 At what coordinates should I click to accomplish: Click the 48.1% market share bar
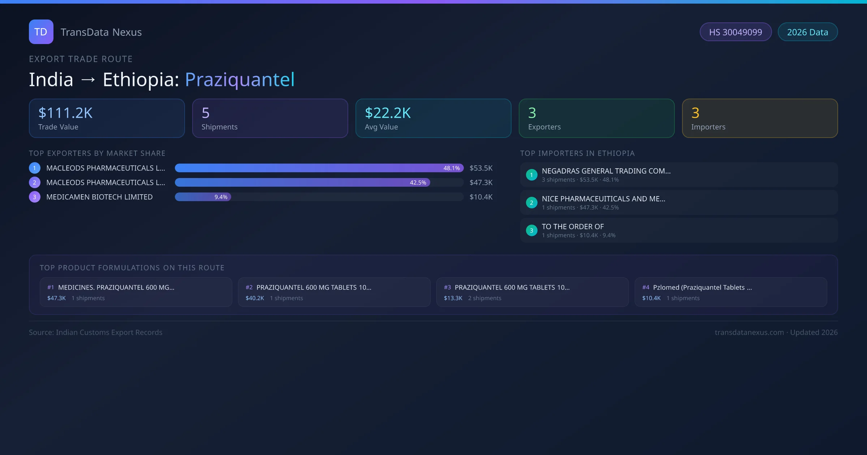click(x=319, y=168)
